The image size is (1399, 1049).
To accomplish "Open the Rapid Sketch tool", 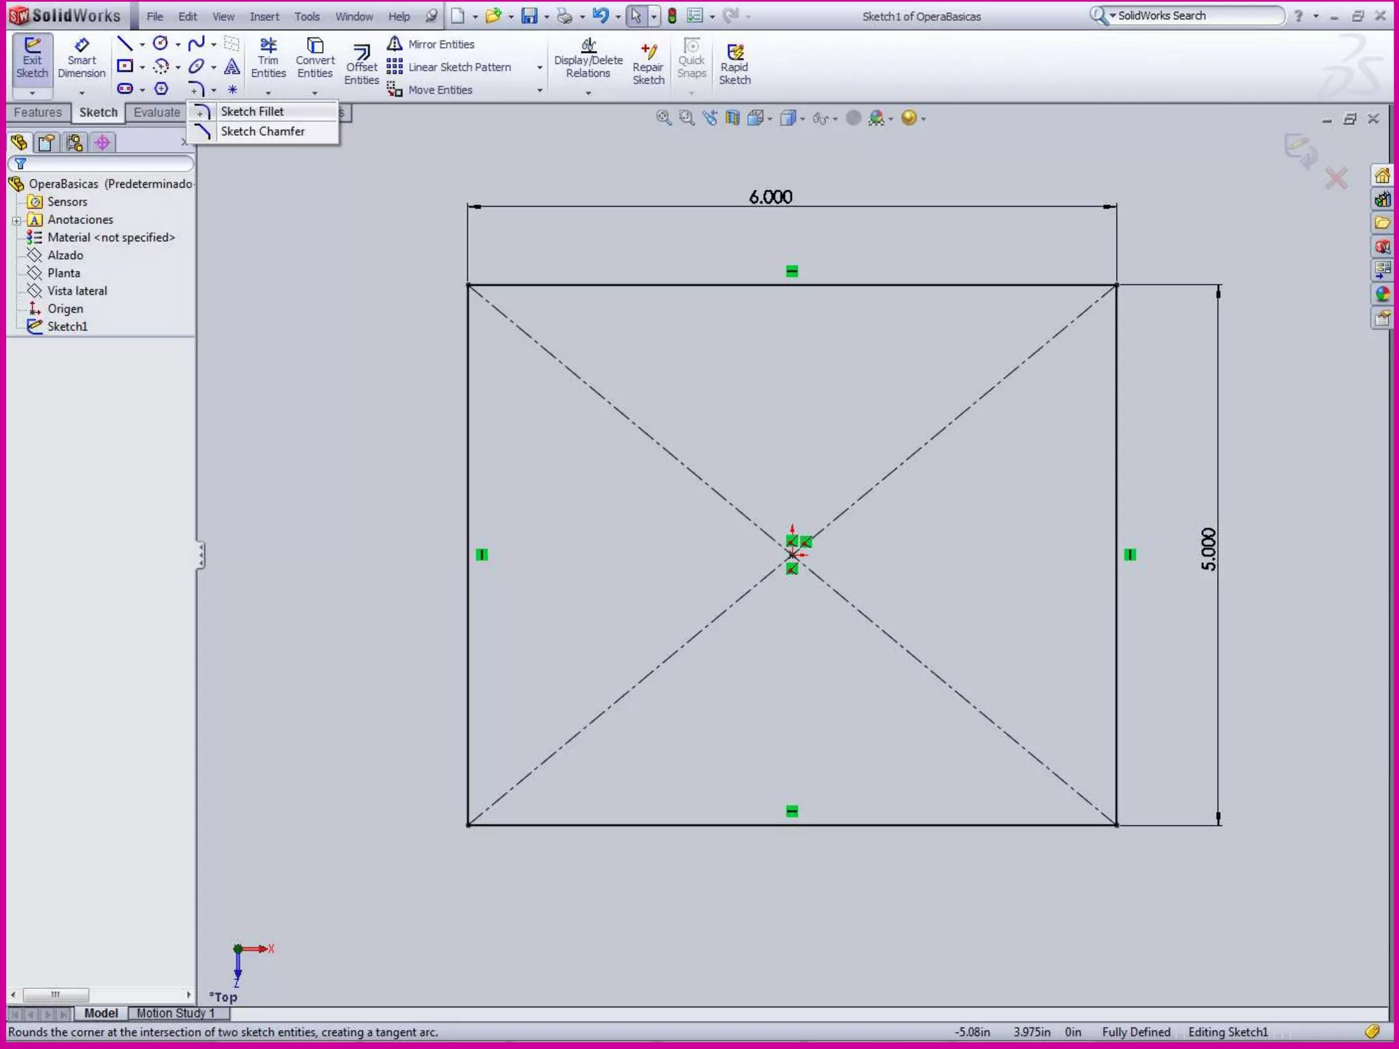I will tap(734, 65).
